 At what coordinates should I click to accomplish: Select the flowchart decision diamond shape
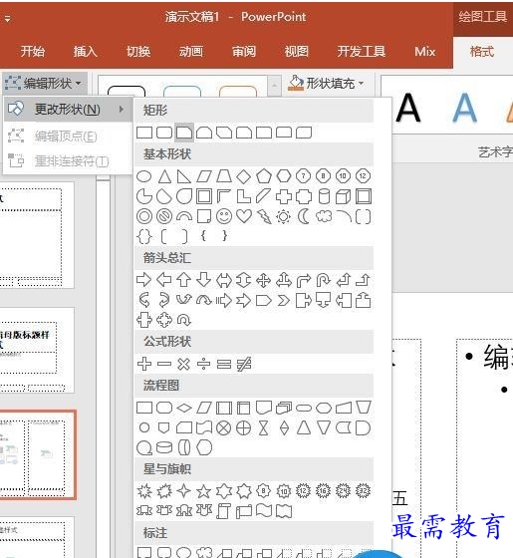[x=184, y=408]
